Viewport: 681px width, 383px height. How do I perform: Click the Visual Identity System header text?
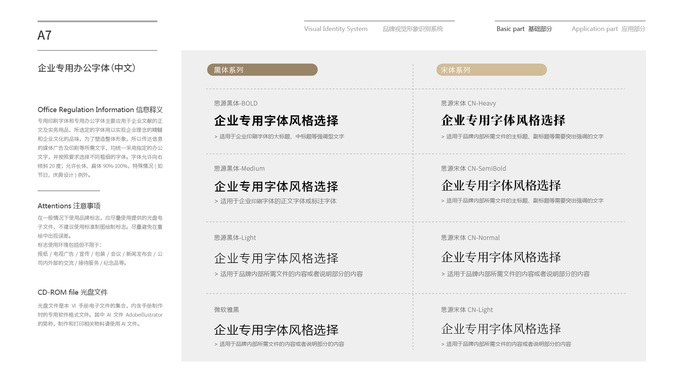tap(336, 29)
